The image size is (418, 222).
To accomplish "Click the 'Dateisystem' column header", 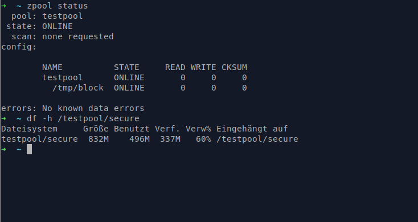I will (x=29, y=129).
